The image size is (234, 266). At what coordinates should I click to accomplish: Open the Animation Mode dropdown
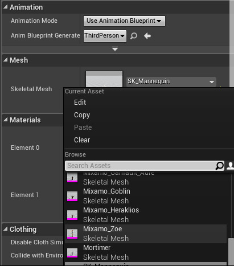pos(124,21)
